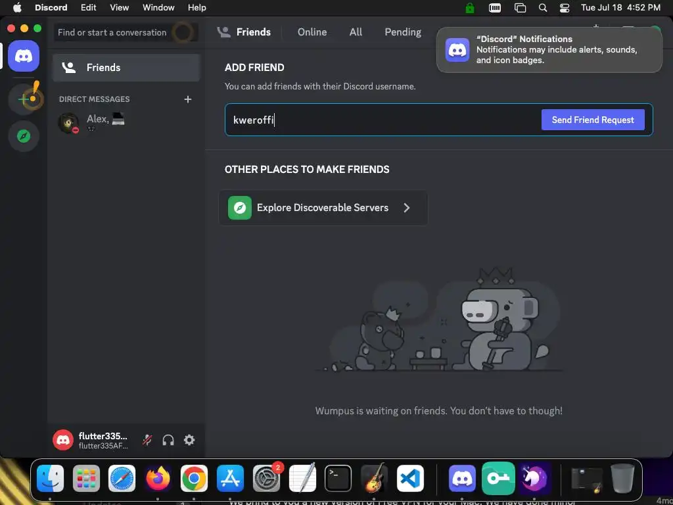Click green VPN lock menu bar icon

point(470,7)
